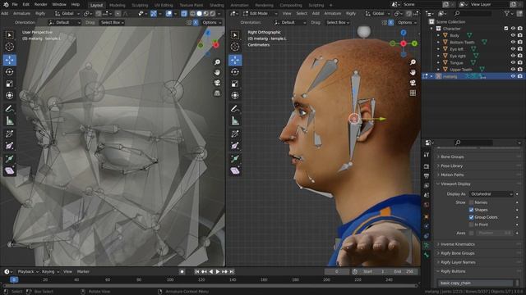Image resolution: width=526 pixels, height=295 pixels.
Task: Open the Blender logo menu
Action: [5, 4]
